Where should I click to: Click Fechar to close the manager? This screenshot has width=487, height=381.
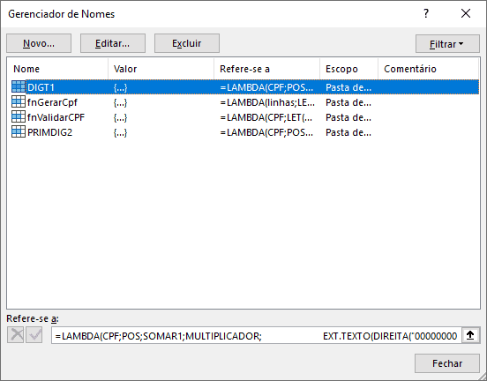pos(447,363)
